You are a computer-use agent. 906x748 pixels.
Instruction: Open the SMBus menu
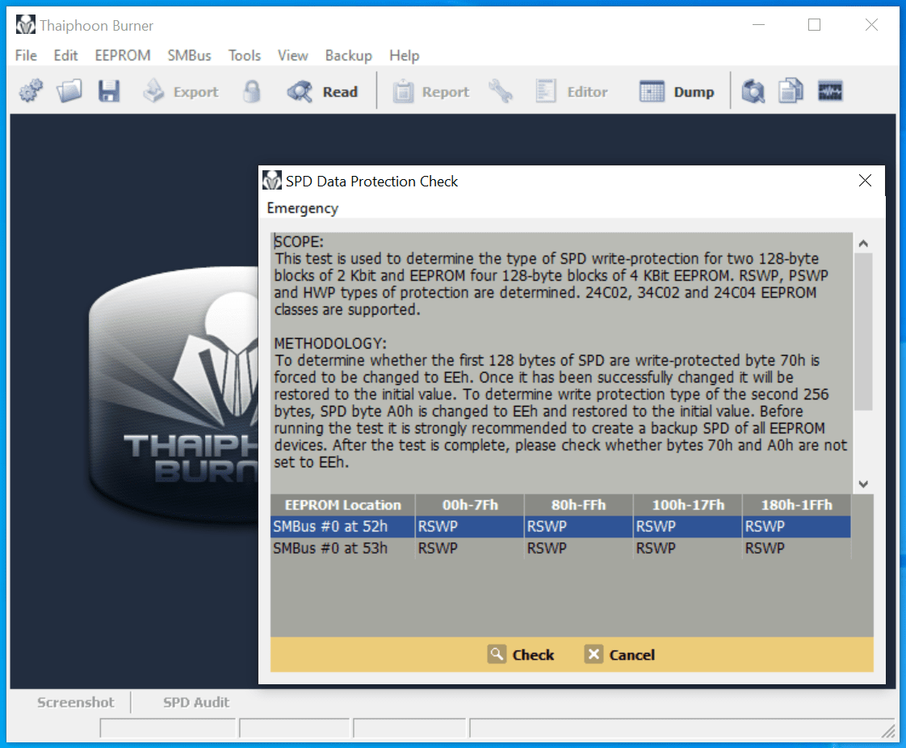(x=190, y=56)
